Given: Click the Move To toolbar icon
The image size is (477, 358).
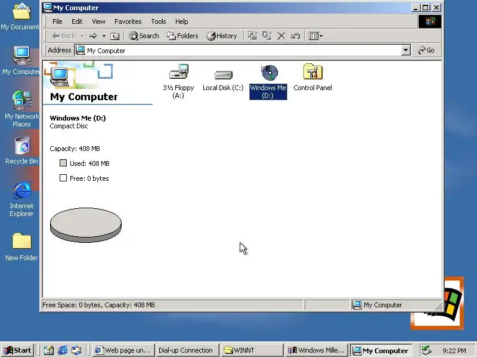Looking at the screenshot, I should tap(252, 36).
